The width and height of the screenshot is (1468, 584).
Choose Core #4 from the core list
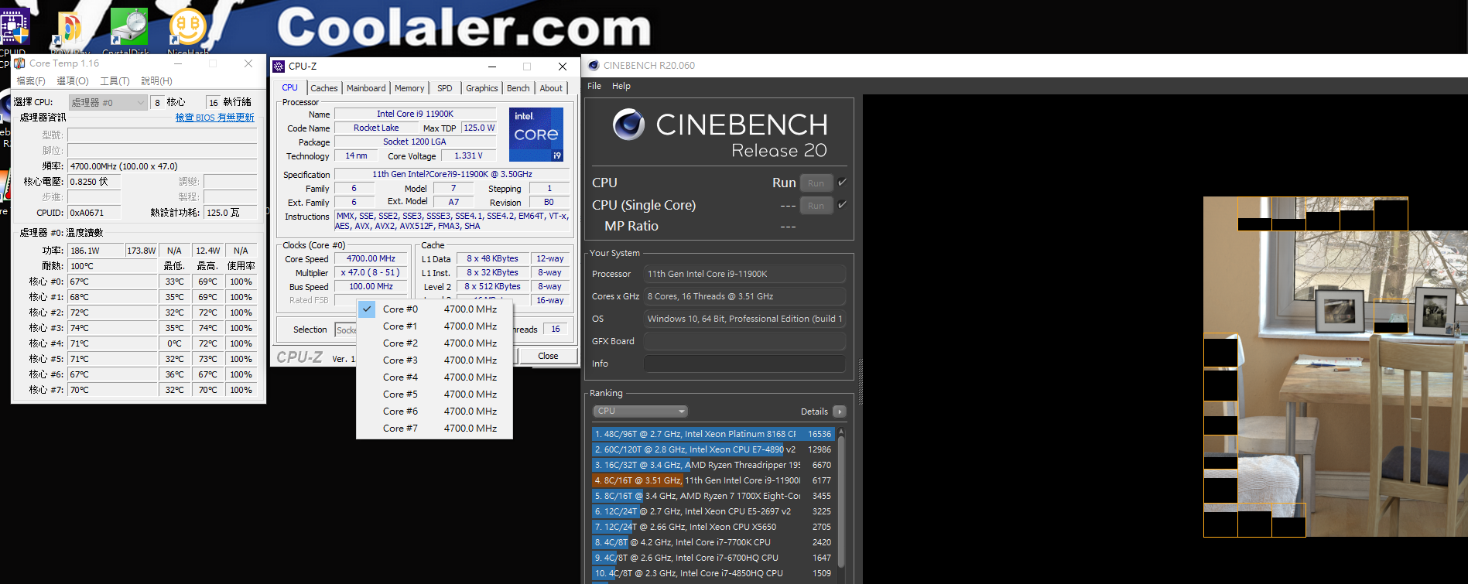(435, 377)
